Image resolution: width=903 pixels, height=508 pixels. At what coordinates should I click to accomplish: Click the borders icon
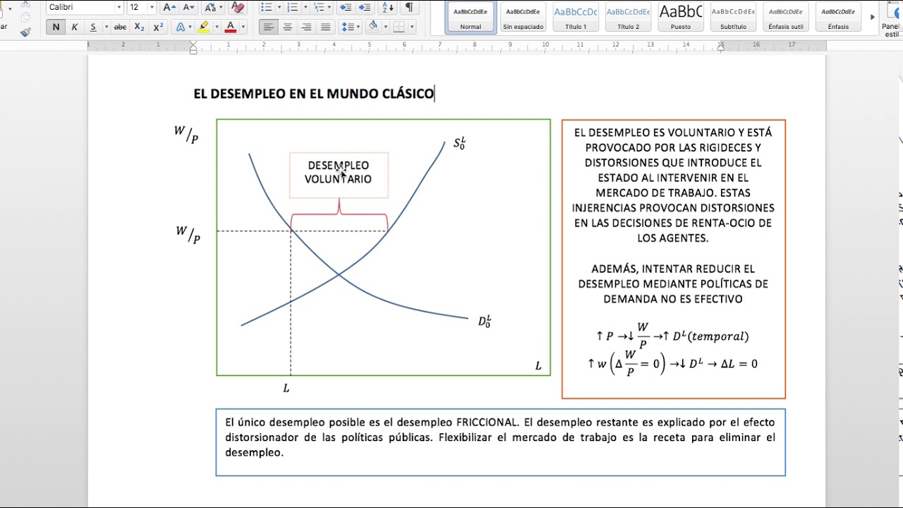pos(399,27)
